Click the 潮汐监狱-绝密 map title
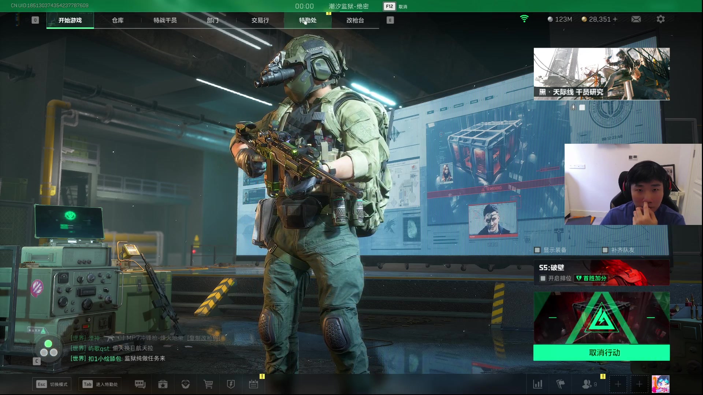Viewport: 703px width, 395px height. pyautogui.click(x=349, y=6)
